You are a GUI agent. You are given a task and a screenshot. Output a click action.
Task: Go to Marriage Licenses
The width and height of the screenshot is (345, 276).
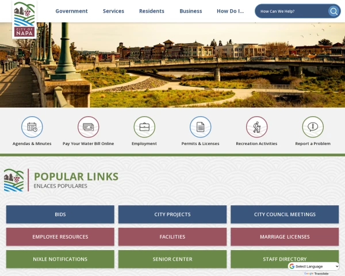pyautogui.click(x=285, y=236)
